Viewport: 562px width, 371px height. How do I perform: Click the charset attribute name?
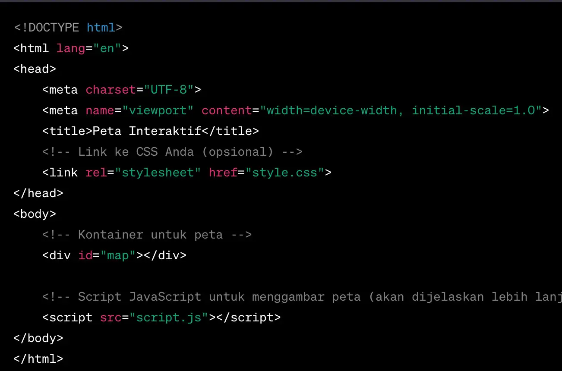[111, 90]
